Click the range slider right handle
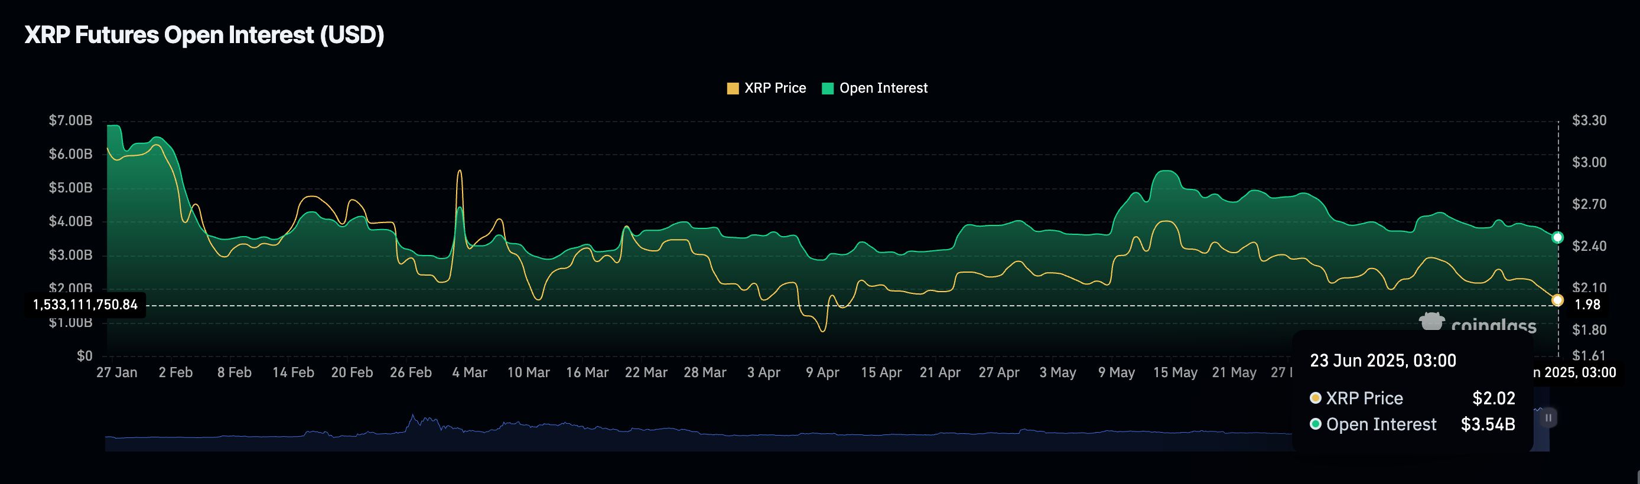1640x484 pixels. pos(1548,418)
